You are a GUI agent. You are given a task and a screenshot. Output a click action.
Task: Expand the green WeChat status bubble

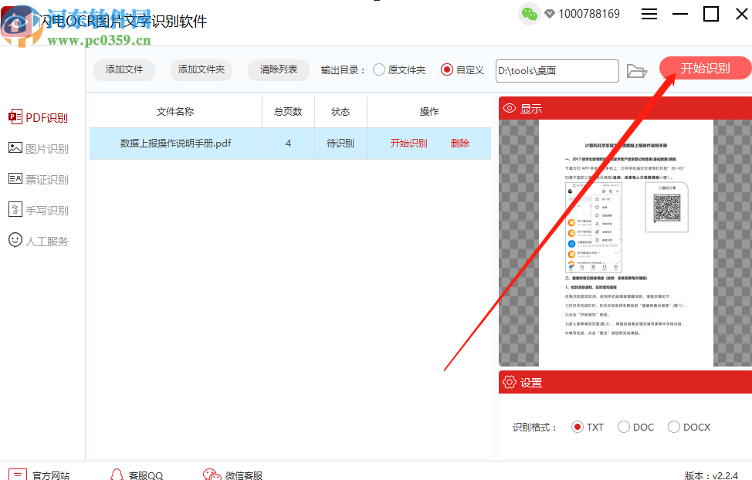[x=529, y=14]
